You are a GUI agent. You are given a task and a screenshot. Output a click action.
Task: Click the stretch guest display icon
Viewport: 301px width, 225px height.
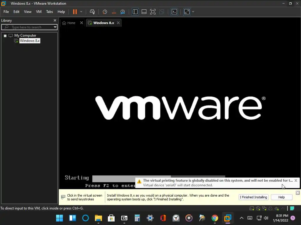(x=187, y=12)
